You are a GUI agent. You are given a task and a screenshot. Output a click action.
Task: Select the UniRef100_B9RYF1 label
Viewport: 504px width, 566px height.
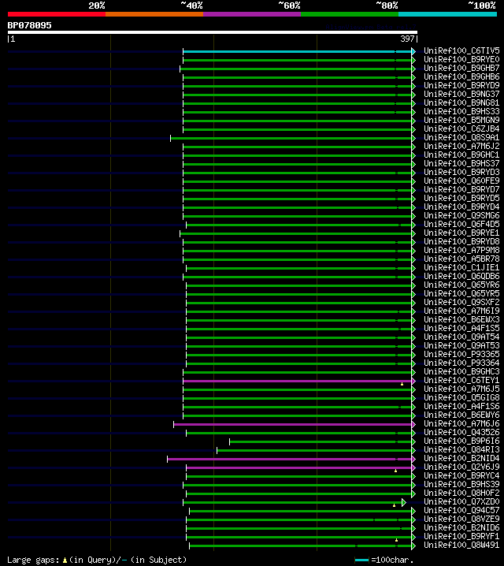pyautogui.click(x=461, y=536)
